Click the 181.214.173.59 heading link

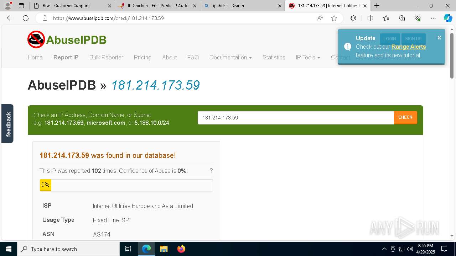[x=155, y=85]
